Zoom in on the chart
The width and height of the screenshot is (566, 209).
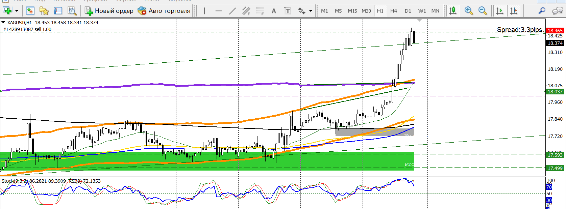pyautogui.click(x=469, y=11)
